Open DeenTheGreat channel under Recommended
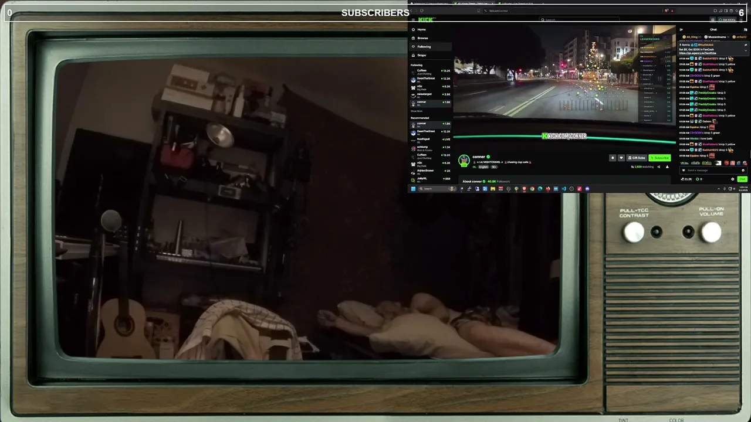This screenshot has width=751, height=422. point(430,132)
